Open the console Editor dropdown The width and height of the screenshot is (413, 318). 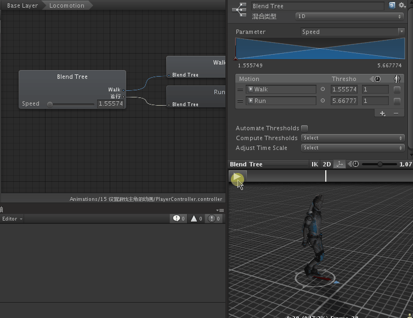click(12, 218)
